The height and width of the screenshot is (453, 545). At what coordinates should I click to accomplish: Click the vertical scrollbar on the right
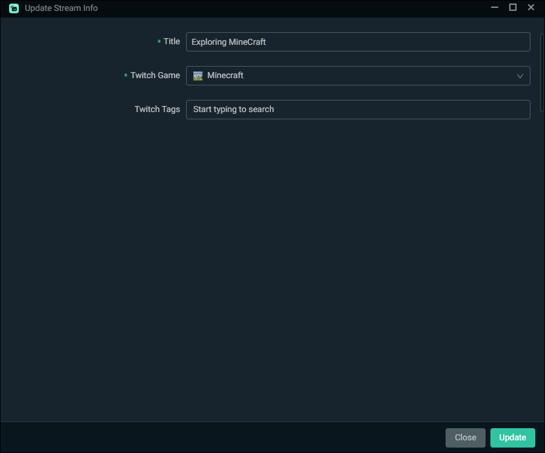[x=542, y=73]
